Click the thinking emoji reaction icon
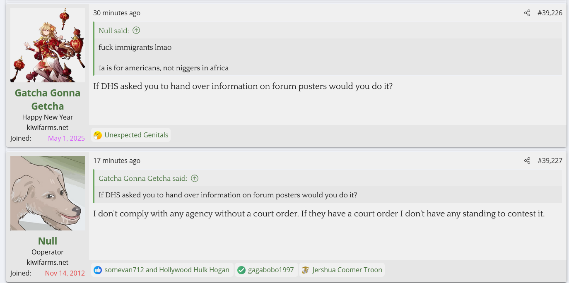Image resolution: width=569 pixels, height=283 pixels. coord(98,135)
